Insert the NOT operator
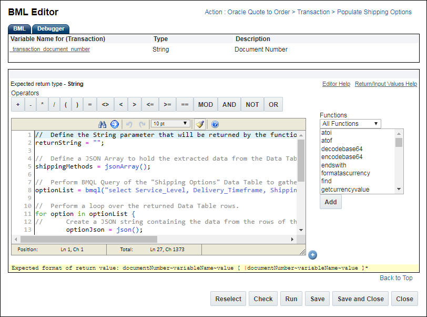 [x=252, y=104]
